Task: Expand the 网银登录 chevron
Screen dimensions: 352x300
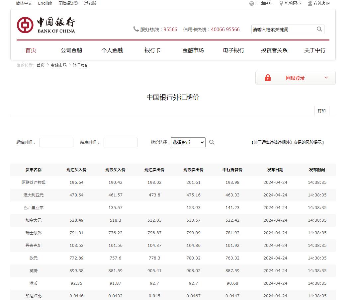Action: click(326, 78)
